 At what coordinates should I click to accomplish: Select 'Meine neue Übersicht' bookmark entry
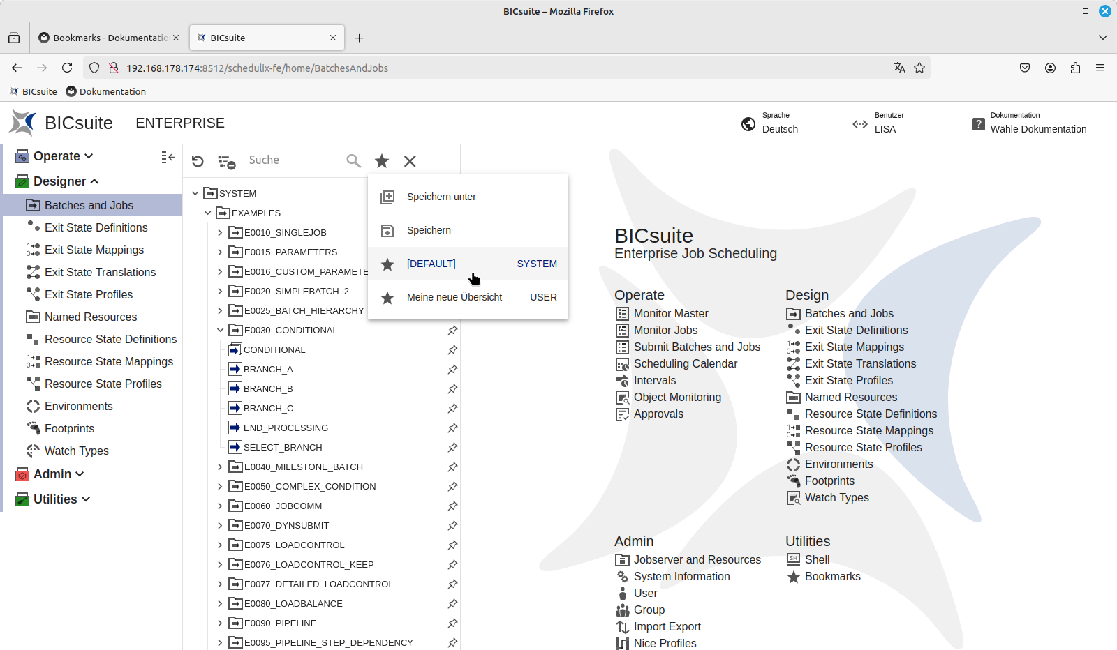pyautogui.click(x=454, y=297)
